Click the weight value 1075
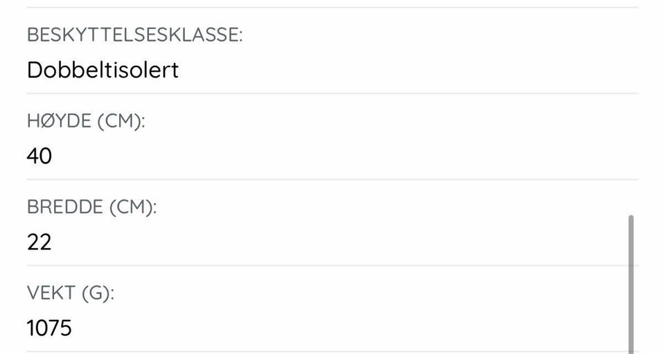This screenshot has height=354, width=665. click(49, 328)
